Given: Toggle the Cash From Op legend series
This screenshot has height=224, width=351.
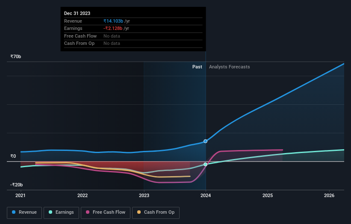Looking at the screenshot, I should pyautogui.click(x=156, y=212).
